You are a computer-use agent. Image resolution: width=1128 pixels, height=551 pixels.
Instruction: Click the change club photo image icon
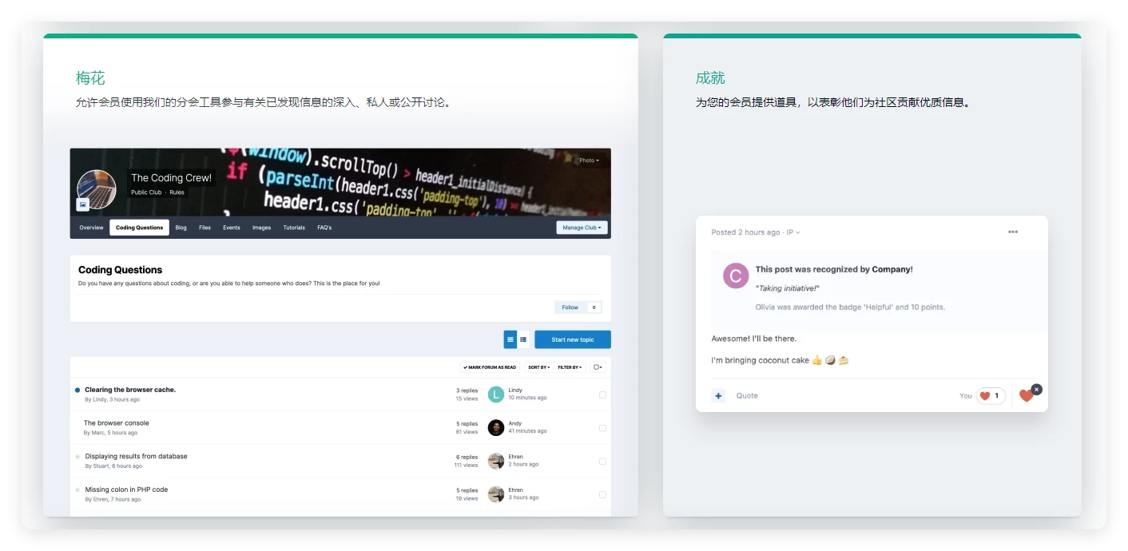click(x=82, y=204)
